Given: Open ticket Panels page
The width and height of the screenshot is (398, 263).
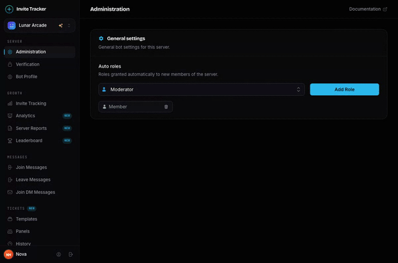Looking at the screenshot, I should (x=40, y=231).
